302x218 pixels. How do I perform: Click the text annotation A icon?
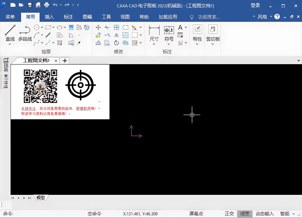click(180, 27)
